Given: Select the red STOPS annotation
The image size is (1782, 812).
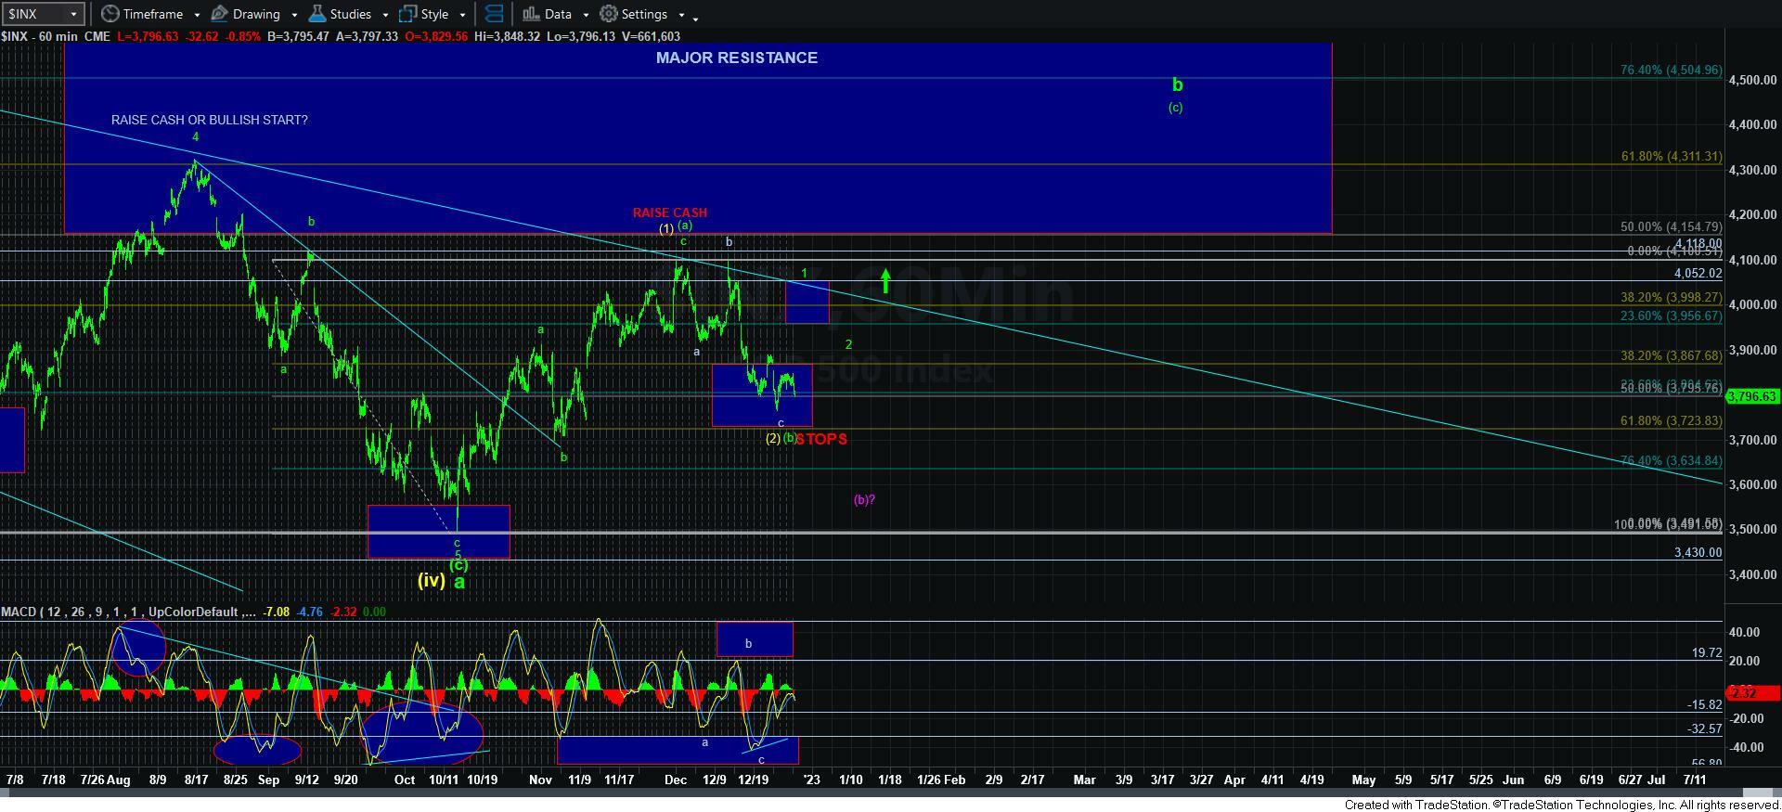Looking at the screenshot, I should 821,439.
